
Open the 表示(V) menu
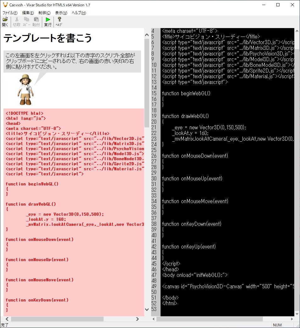(x=61, y=13)
